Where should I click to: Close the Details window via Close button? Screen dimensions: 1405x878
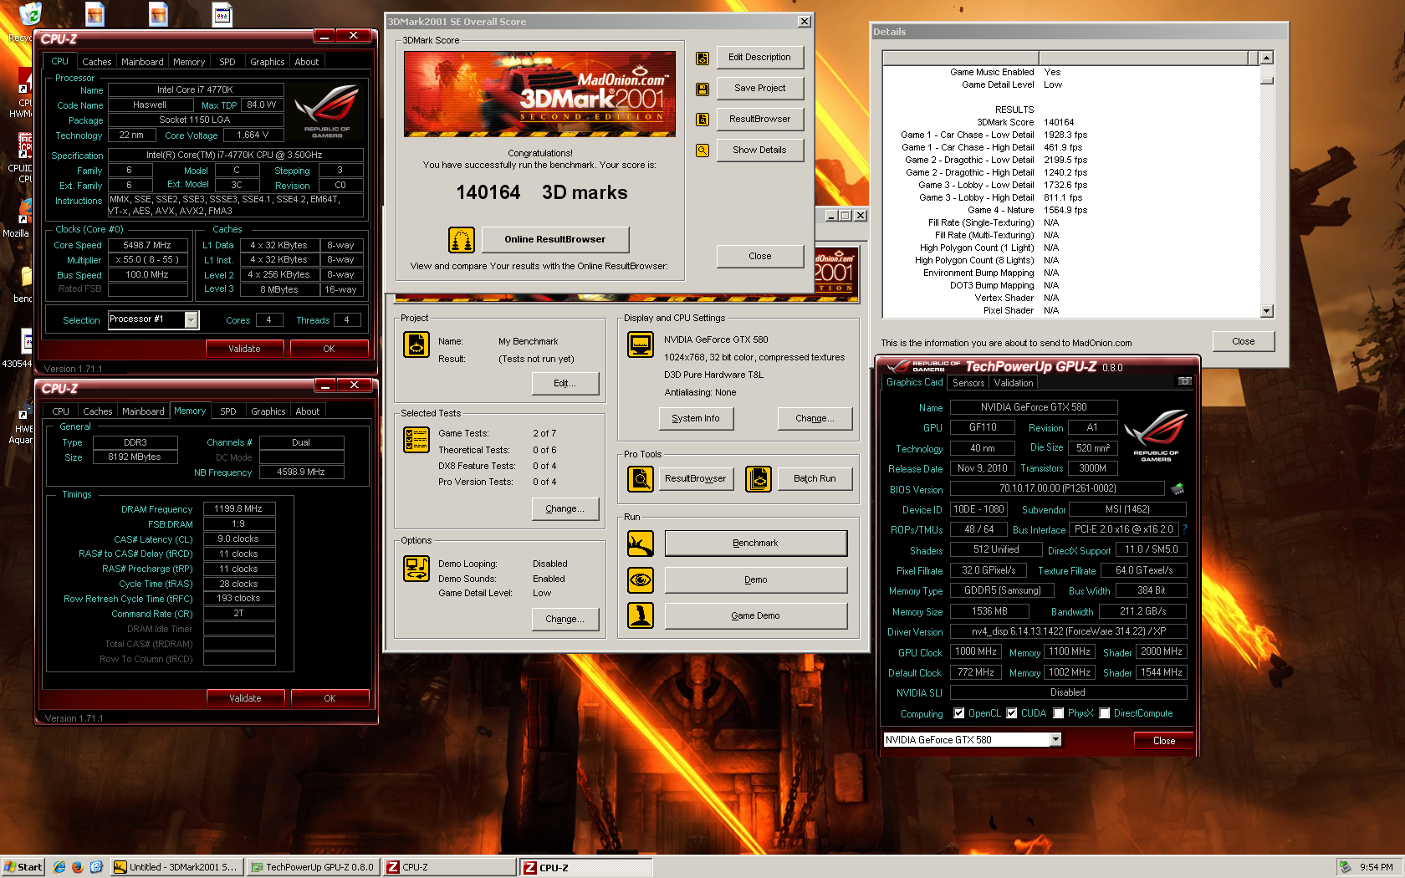click(1244, 342)
